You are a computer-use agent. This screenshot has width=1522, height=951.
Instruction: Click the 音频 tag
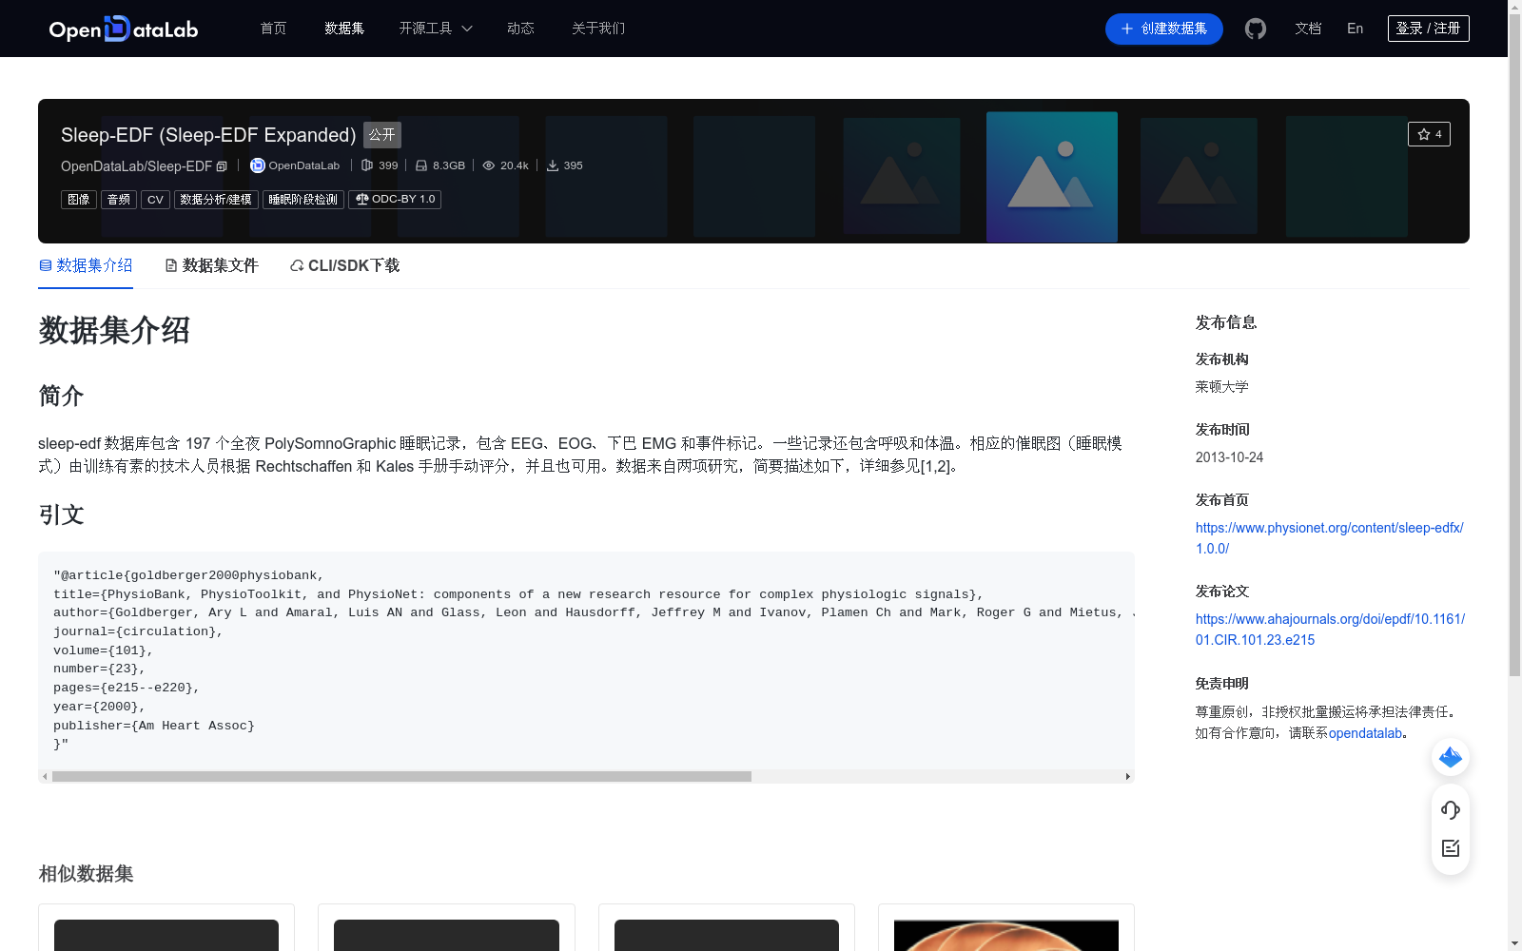coord(119,200)
